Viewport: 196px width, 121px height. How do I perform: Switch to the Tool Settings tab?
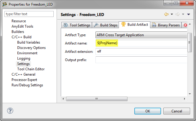[77, 25]
